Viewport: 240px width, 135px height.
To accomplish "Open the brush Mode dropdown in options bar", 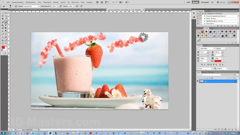I will pos(31,6).
